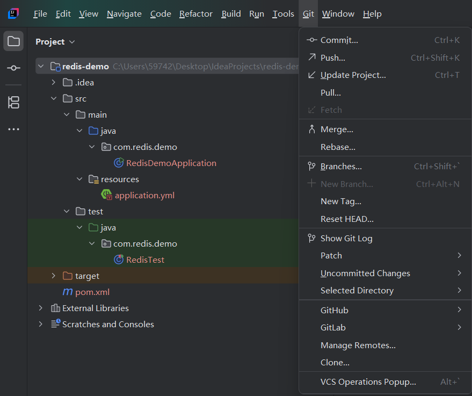Select New Tag... menu entry
Screen dimensions: 472x396
pyautogui.click(x=385, y=201)
